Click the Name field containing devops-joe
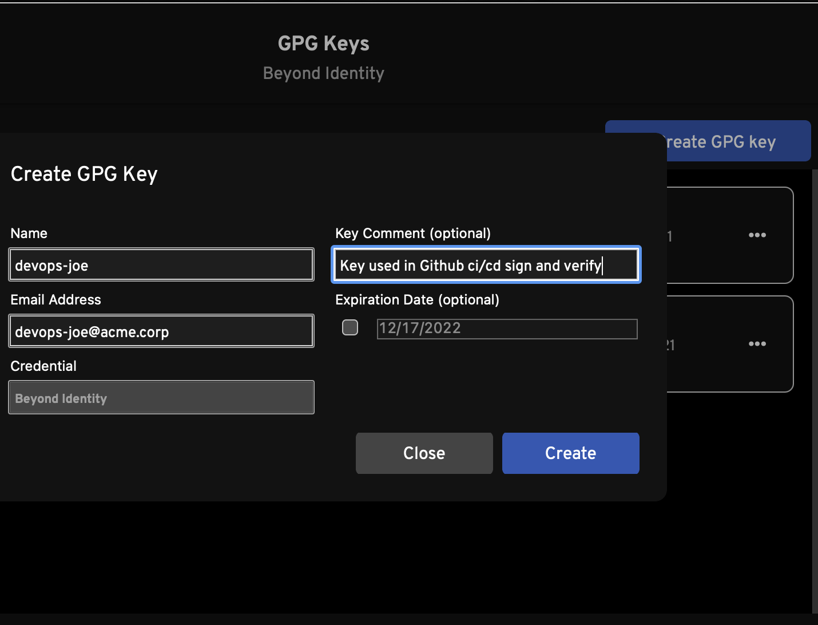 161,265
